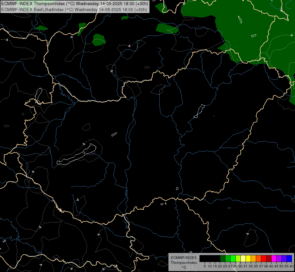Viewport: 295px width, 272px height.
Task: Select the bright green 27-29 legend swatch
Action: tap(233, 258)
